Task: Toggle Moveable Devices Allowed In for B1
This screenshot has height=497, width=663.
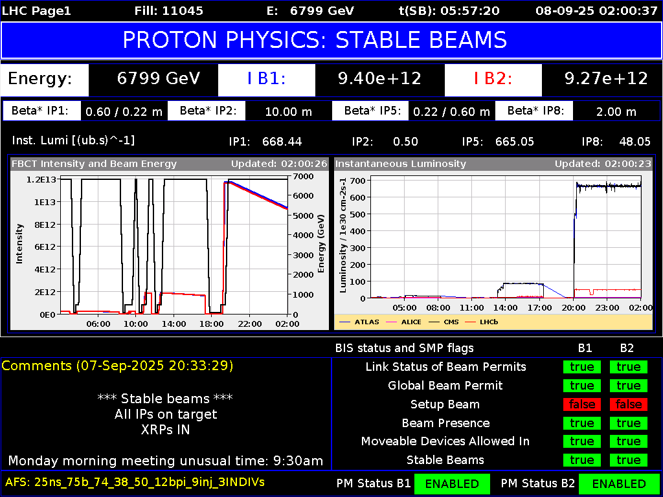Action: click(581, 441)
